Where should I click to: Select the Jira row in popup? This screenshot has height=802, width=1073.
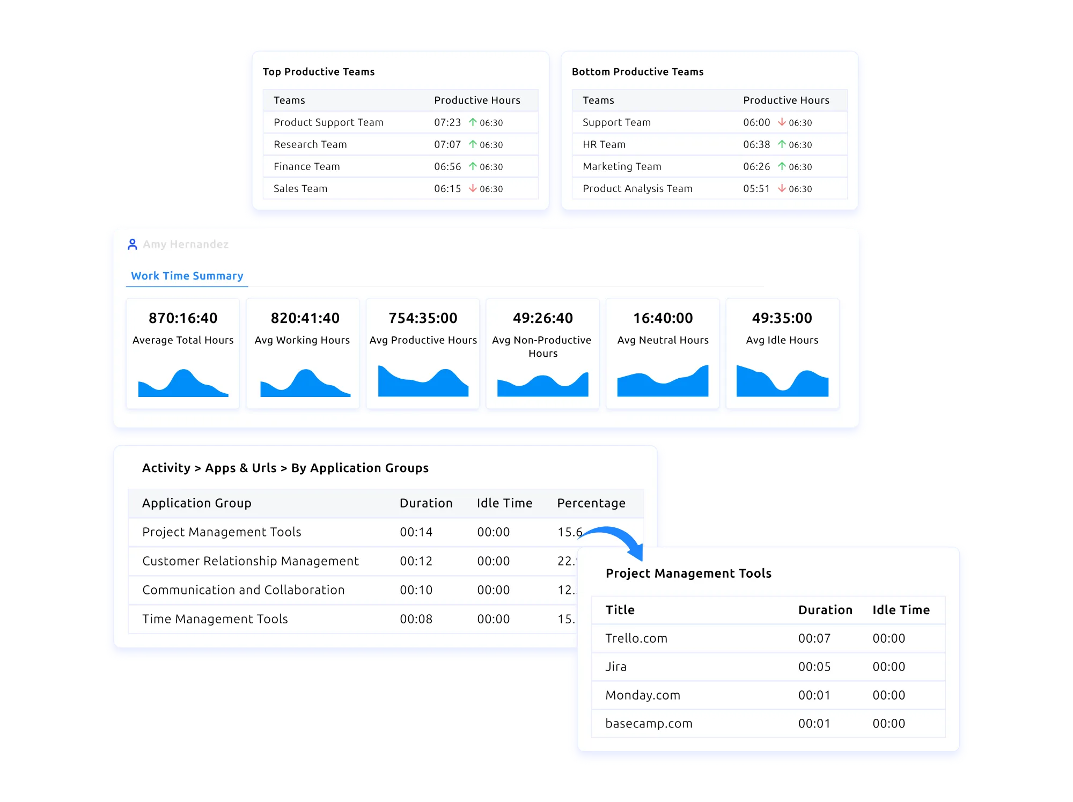(616, 667)
